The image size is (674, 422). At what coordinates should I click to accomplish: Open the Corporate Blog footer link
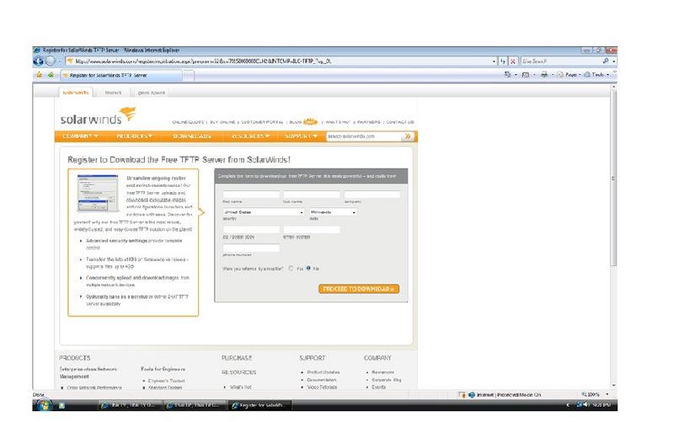(387, 380)
